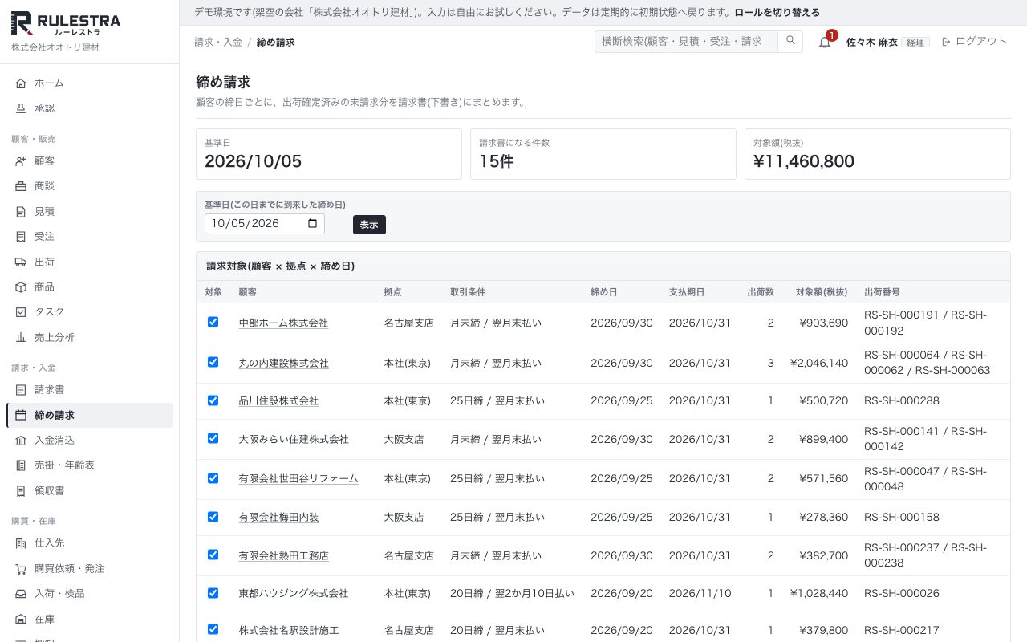The height and width of the screenshot is (642, 1027).
Task: Click the 在庫 warehouse icon
Action: pos(21,620)
